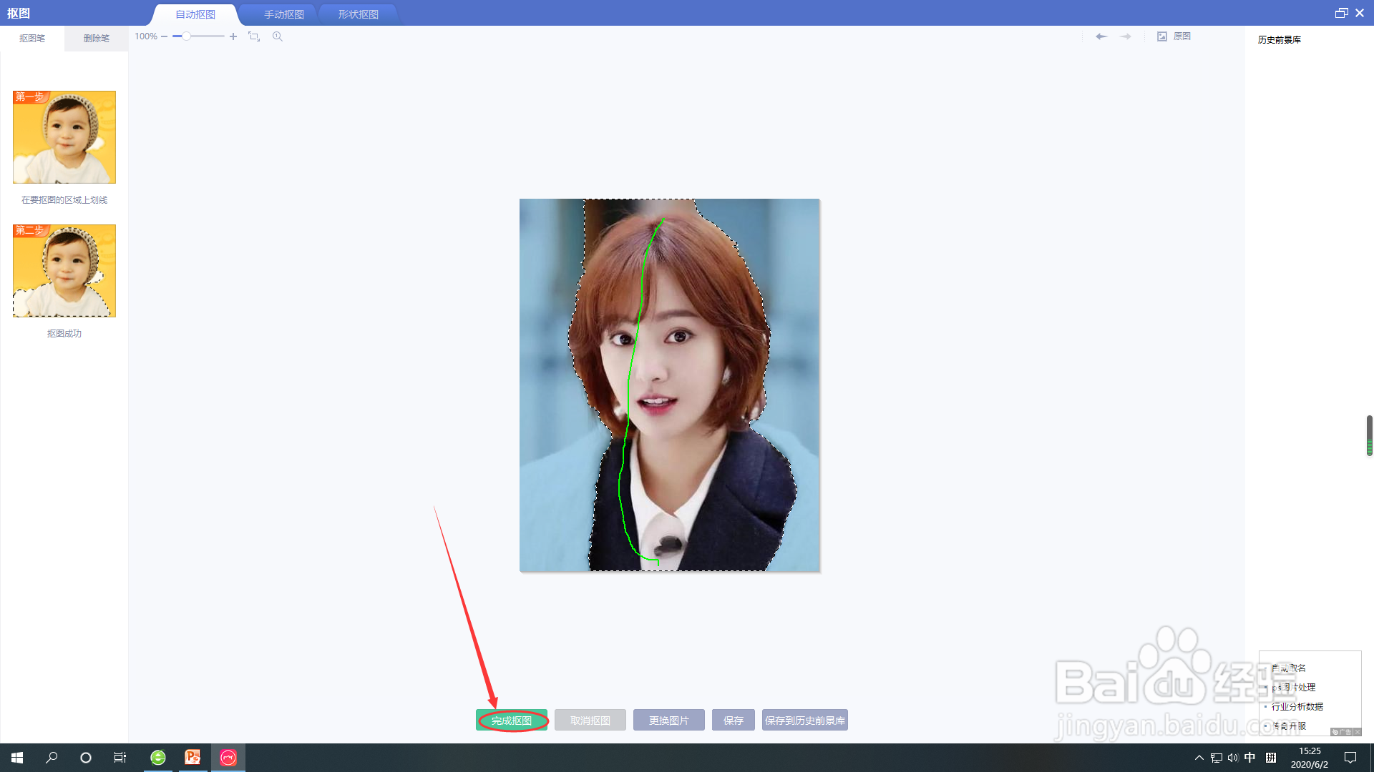Click the 完成抠图 button
The image size is (1374, 772).
tap(512, 721)
